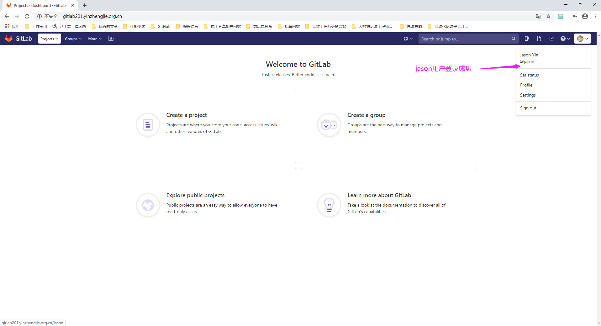Click the page scrollbar down arrow

(x=599, y=323)
